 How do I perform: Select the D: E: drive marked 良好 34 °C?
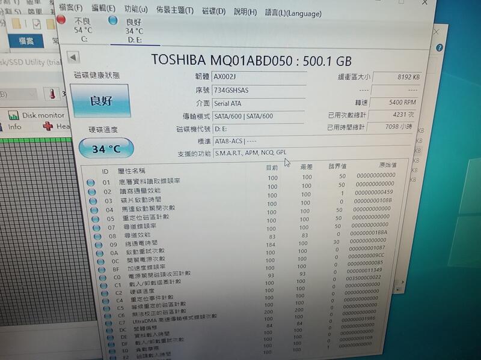(134, 31)
